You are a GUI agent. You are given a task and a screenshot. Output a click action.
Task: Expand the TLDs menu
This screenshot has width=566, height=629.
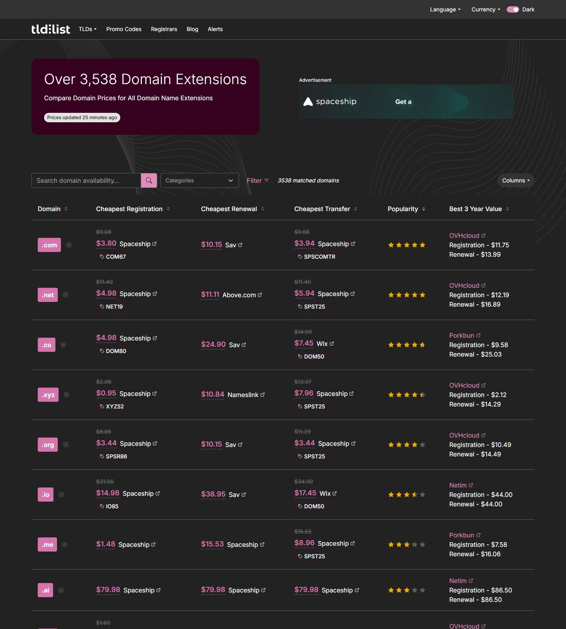point(87,29)
